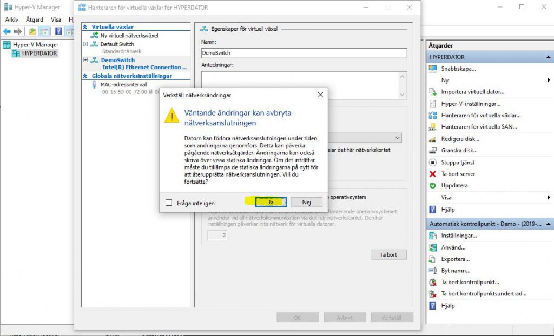Image resolution: width=554 pixels, height=336 pixels.
Task: Click Hjälp under the HYPERDATOR actions
Action: 447,210
